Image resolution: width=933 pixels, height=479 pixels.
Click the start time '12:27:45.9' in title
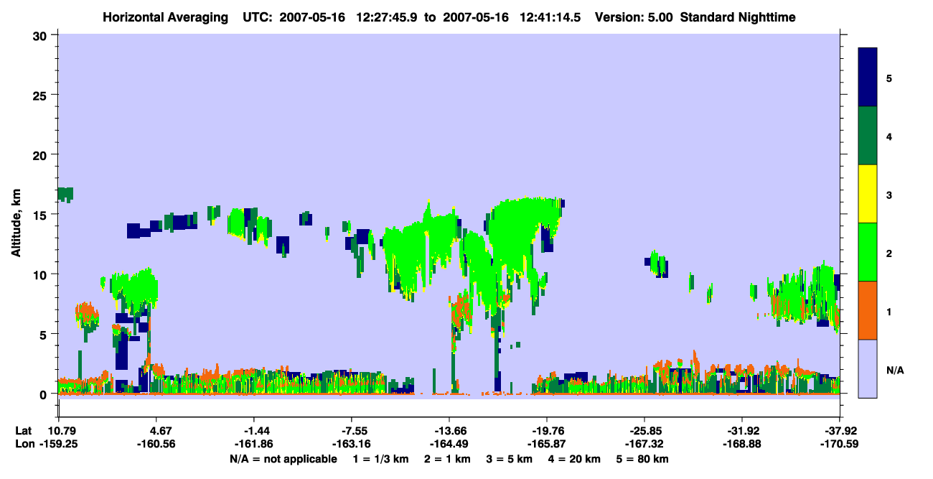tap(389, 17)
